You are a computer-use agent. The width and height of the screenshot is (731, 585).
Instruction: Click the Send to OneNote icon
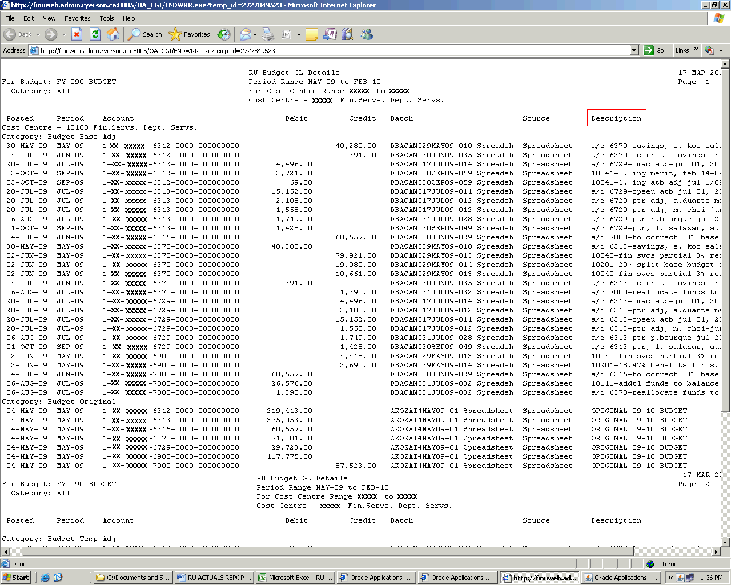tap(330, 34)
